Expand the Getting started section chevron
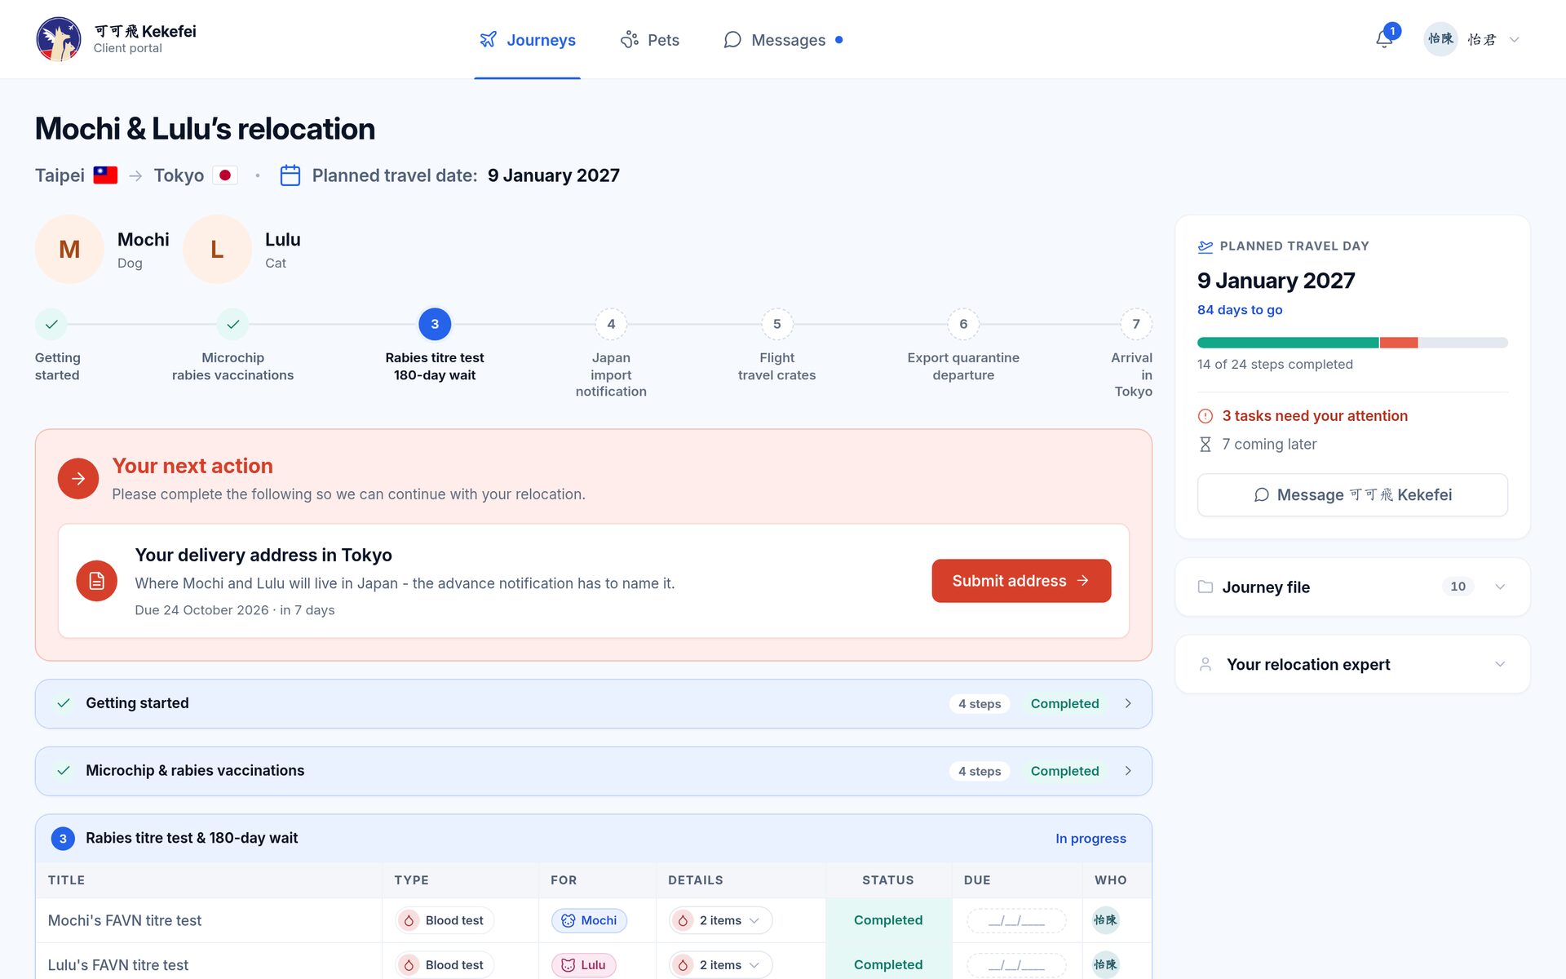1566x979 pixels. (1128, 703)
